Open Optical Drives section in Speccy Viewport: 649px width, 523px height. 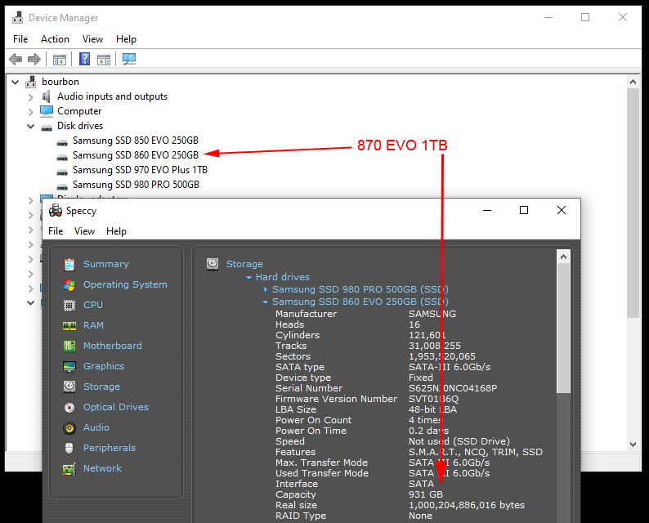[x=116, y=407]
